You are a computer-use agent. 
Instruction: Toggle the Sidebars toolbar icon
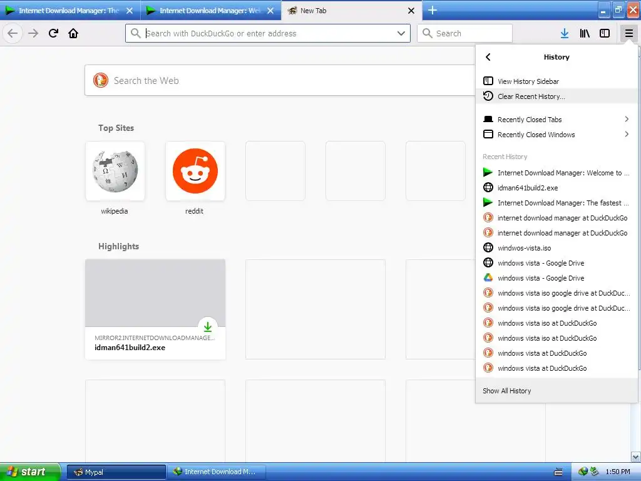[x=605, y=33]
